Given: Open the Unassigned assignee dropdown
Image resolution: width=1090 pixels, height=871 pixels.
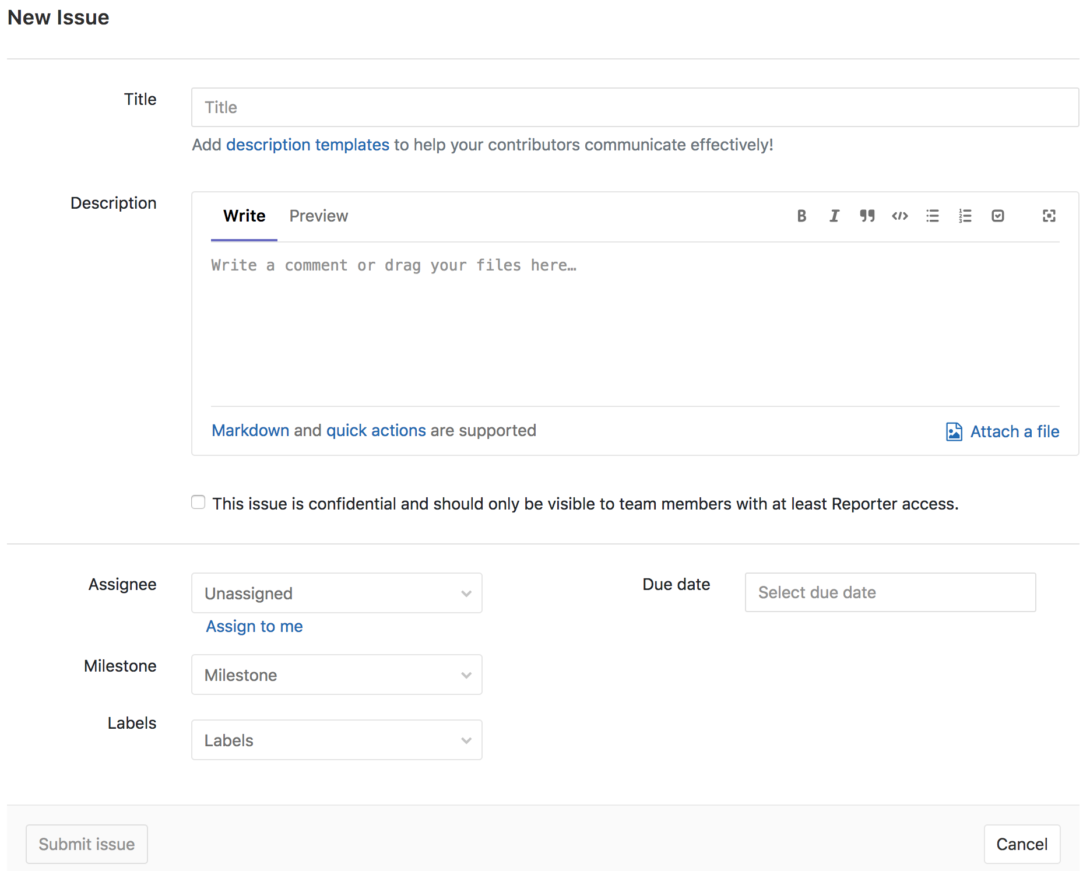Looking at the screenshot, I should [x=337, y=593].
